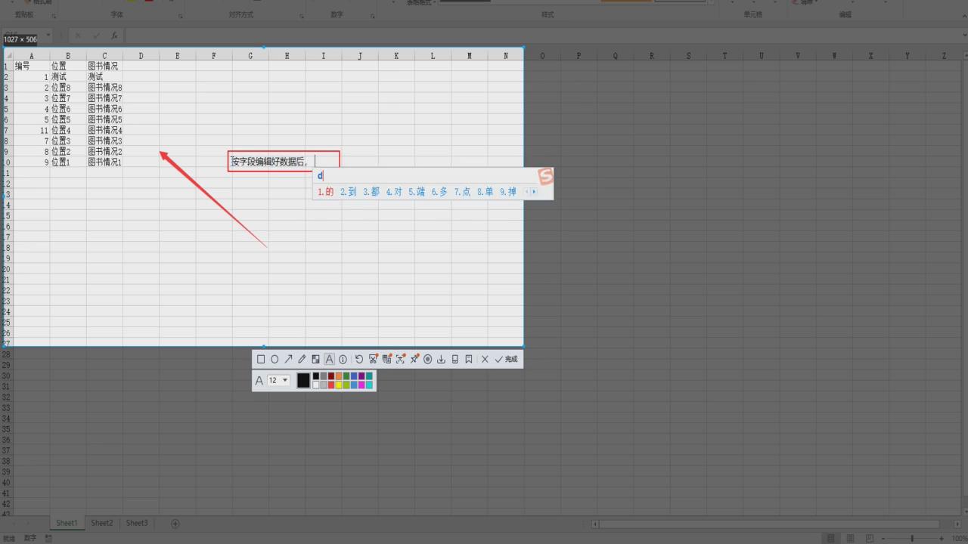Viewport: 968px width, 544px height.
Task: Switch to the Sheet2 tab
Action: point(102,523)
